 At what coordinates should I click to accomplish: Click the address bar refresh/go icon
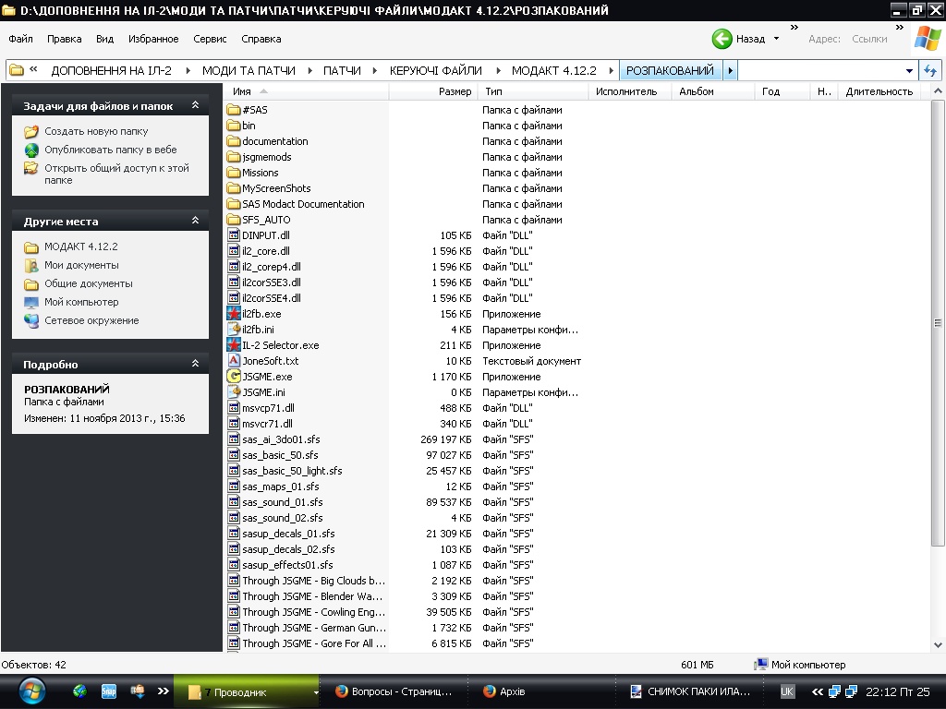tap(930, 70)
